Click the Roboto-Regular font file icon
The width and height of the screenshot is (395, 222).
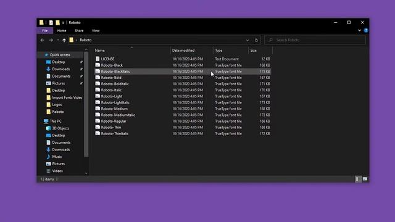[98, 121]
